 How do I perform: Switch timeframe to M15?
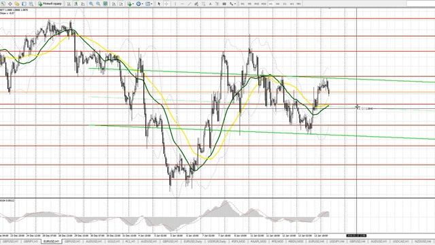point(257,4)
